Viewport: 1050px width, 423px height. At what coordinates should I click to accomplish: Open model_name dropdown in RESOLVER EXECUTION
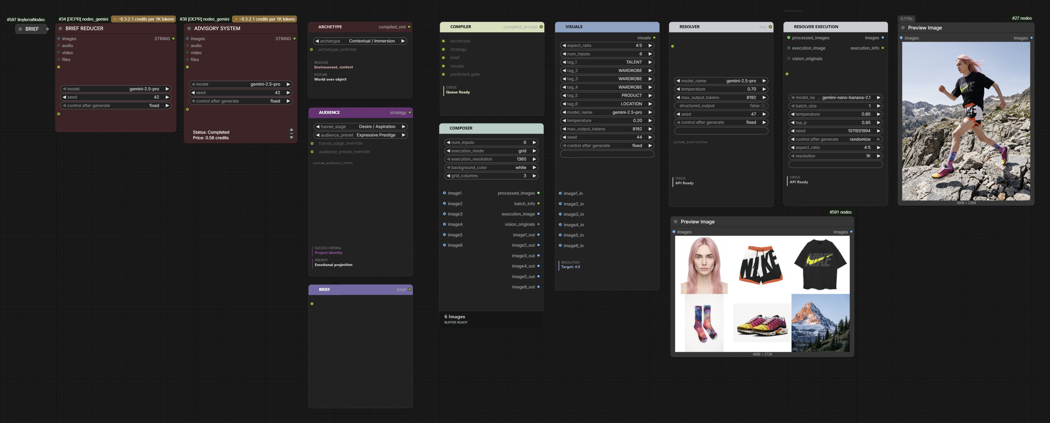pos(836,98)
